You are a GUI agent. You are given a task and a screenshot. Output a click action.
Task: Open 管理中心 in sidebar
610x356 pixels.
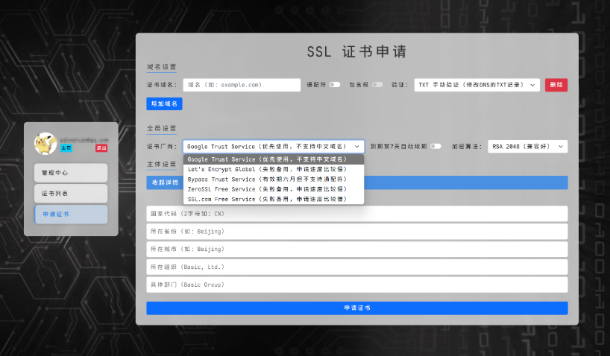[x=71, y=173]
